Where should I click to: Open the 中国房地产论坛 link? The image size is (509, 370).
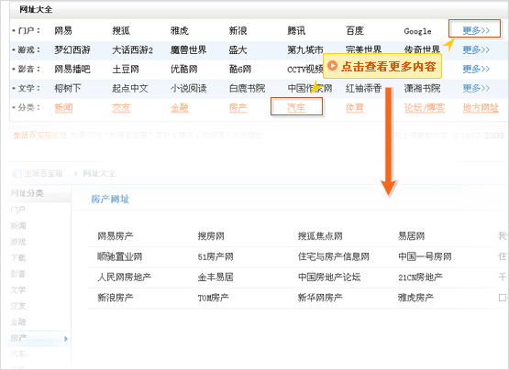click(329, 277)
